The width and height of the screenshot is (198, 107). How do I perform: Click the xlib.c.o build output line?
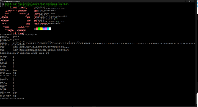(x=34, y=5)
